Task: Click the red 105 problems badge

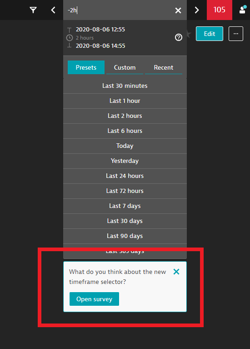Action: 219,10
